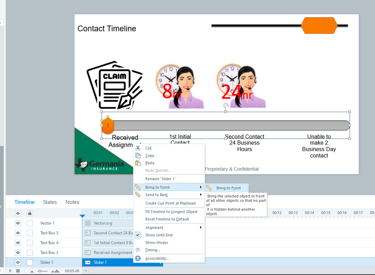This screenshot has width=375, height=275.
Task: Click the timeline zoom slider handle
Action: coord(40,271)
